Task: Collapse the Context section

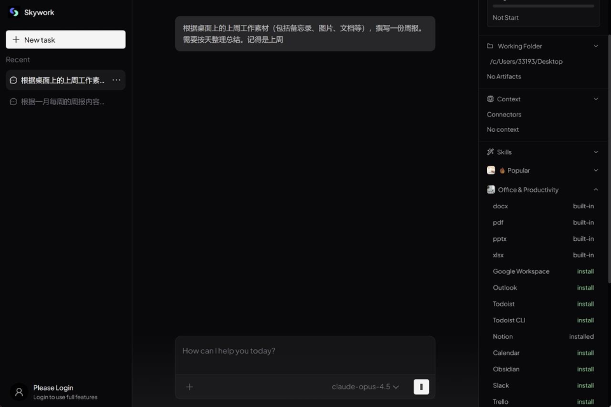Action: [596, 99]
